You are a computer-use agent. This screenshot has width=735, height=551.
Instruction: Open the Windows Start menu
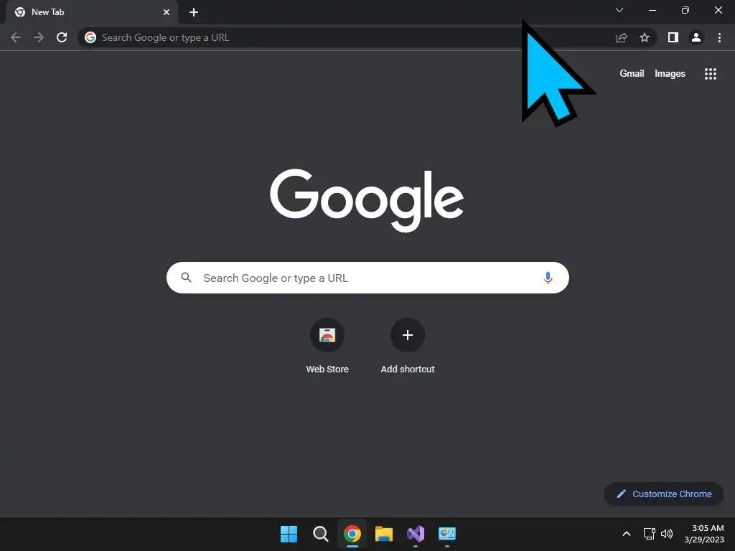click(289, 534)
